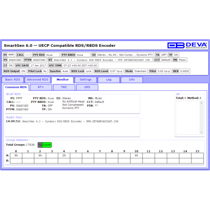This screenshot has width=210, height=210.
Task: Click the PTY RBDS None field
Action: pyautogui.click(x=76, y=55)
